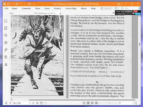This screenshot has width=143, height=107.
Task: Select the Hand tool in title bar
Action: [x=29, y=4]
